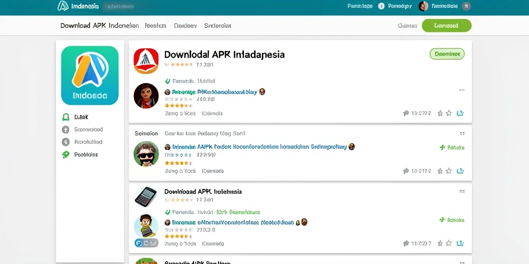
Task: Click the Downlodal APK Intadanesia title
Action: coord(224,55)
